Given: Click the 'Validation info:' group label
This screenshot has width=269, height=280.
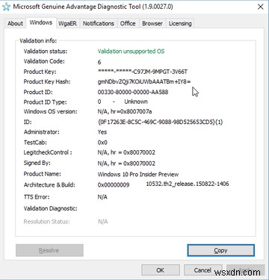Looking at the screenshot, I should [x=38, y=40].
